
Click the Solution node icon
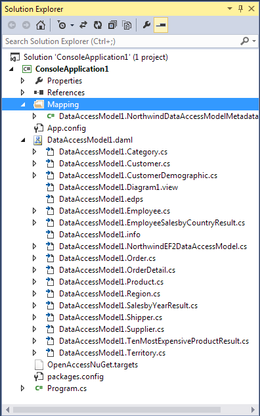(15, 57)
